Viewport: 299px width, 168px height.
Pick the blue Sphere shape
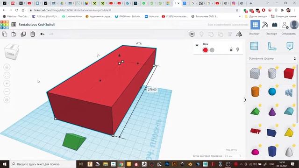coord(272,91)
